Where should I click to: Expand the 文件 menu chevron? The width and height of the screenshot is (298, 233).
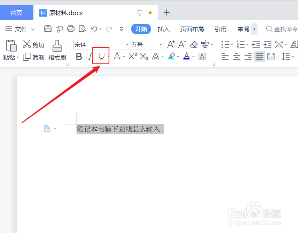point(33,29)
